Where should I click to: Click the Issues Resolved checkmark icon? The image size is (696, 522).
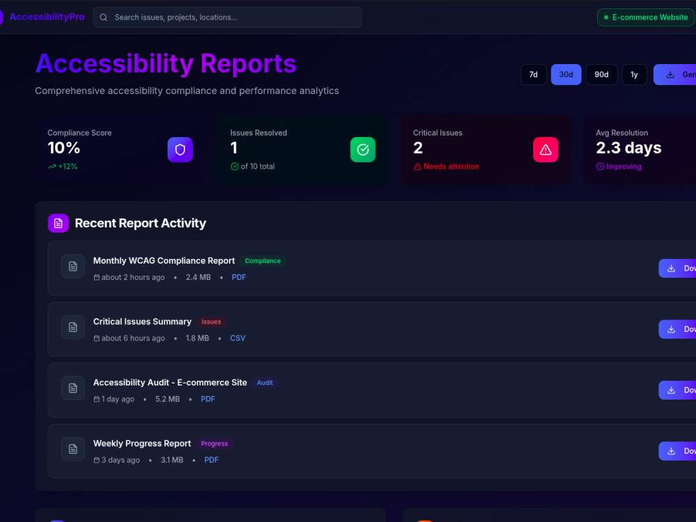[x=363, y=150]
